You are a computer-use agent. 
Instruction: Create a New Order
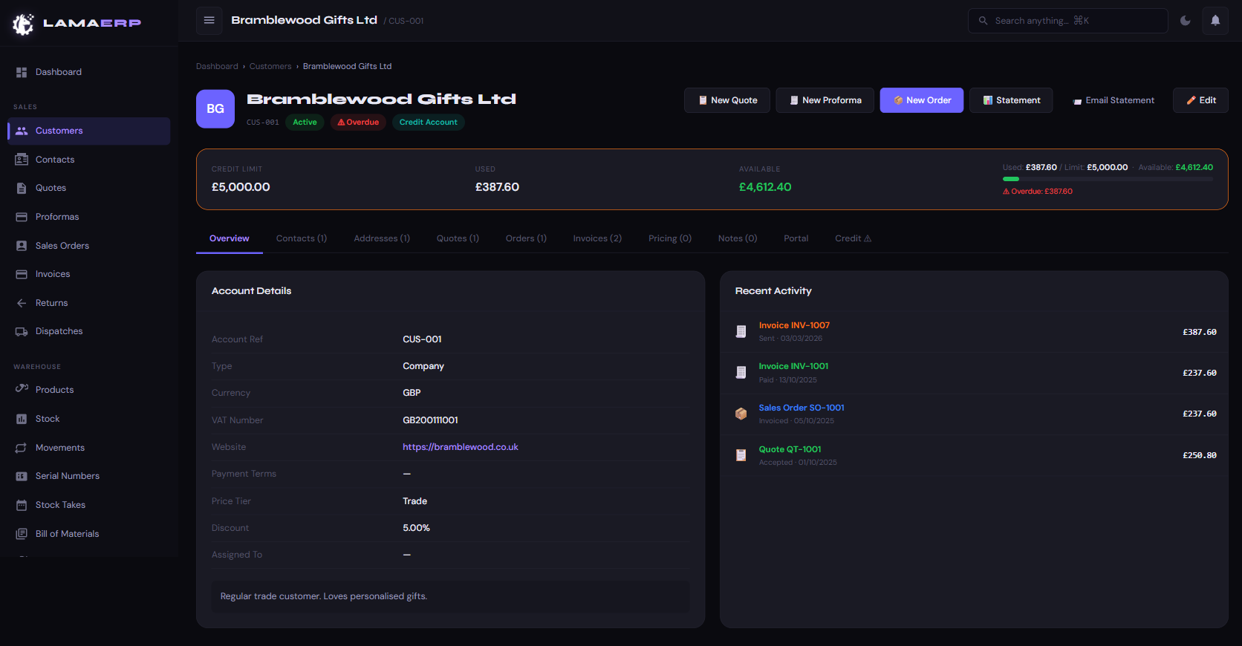922,100
